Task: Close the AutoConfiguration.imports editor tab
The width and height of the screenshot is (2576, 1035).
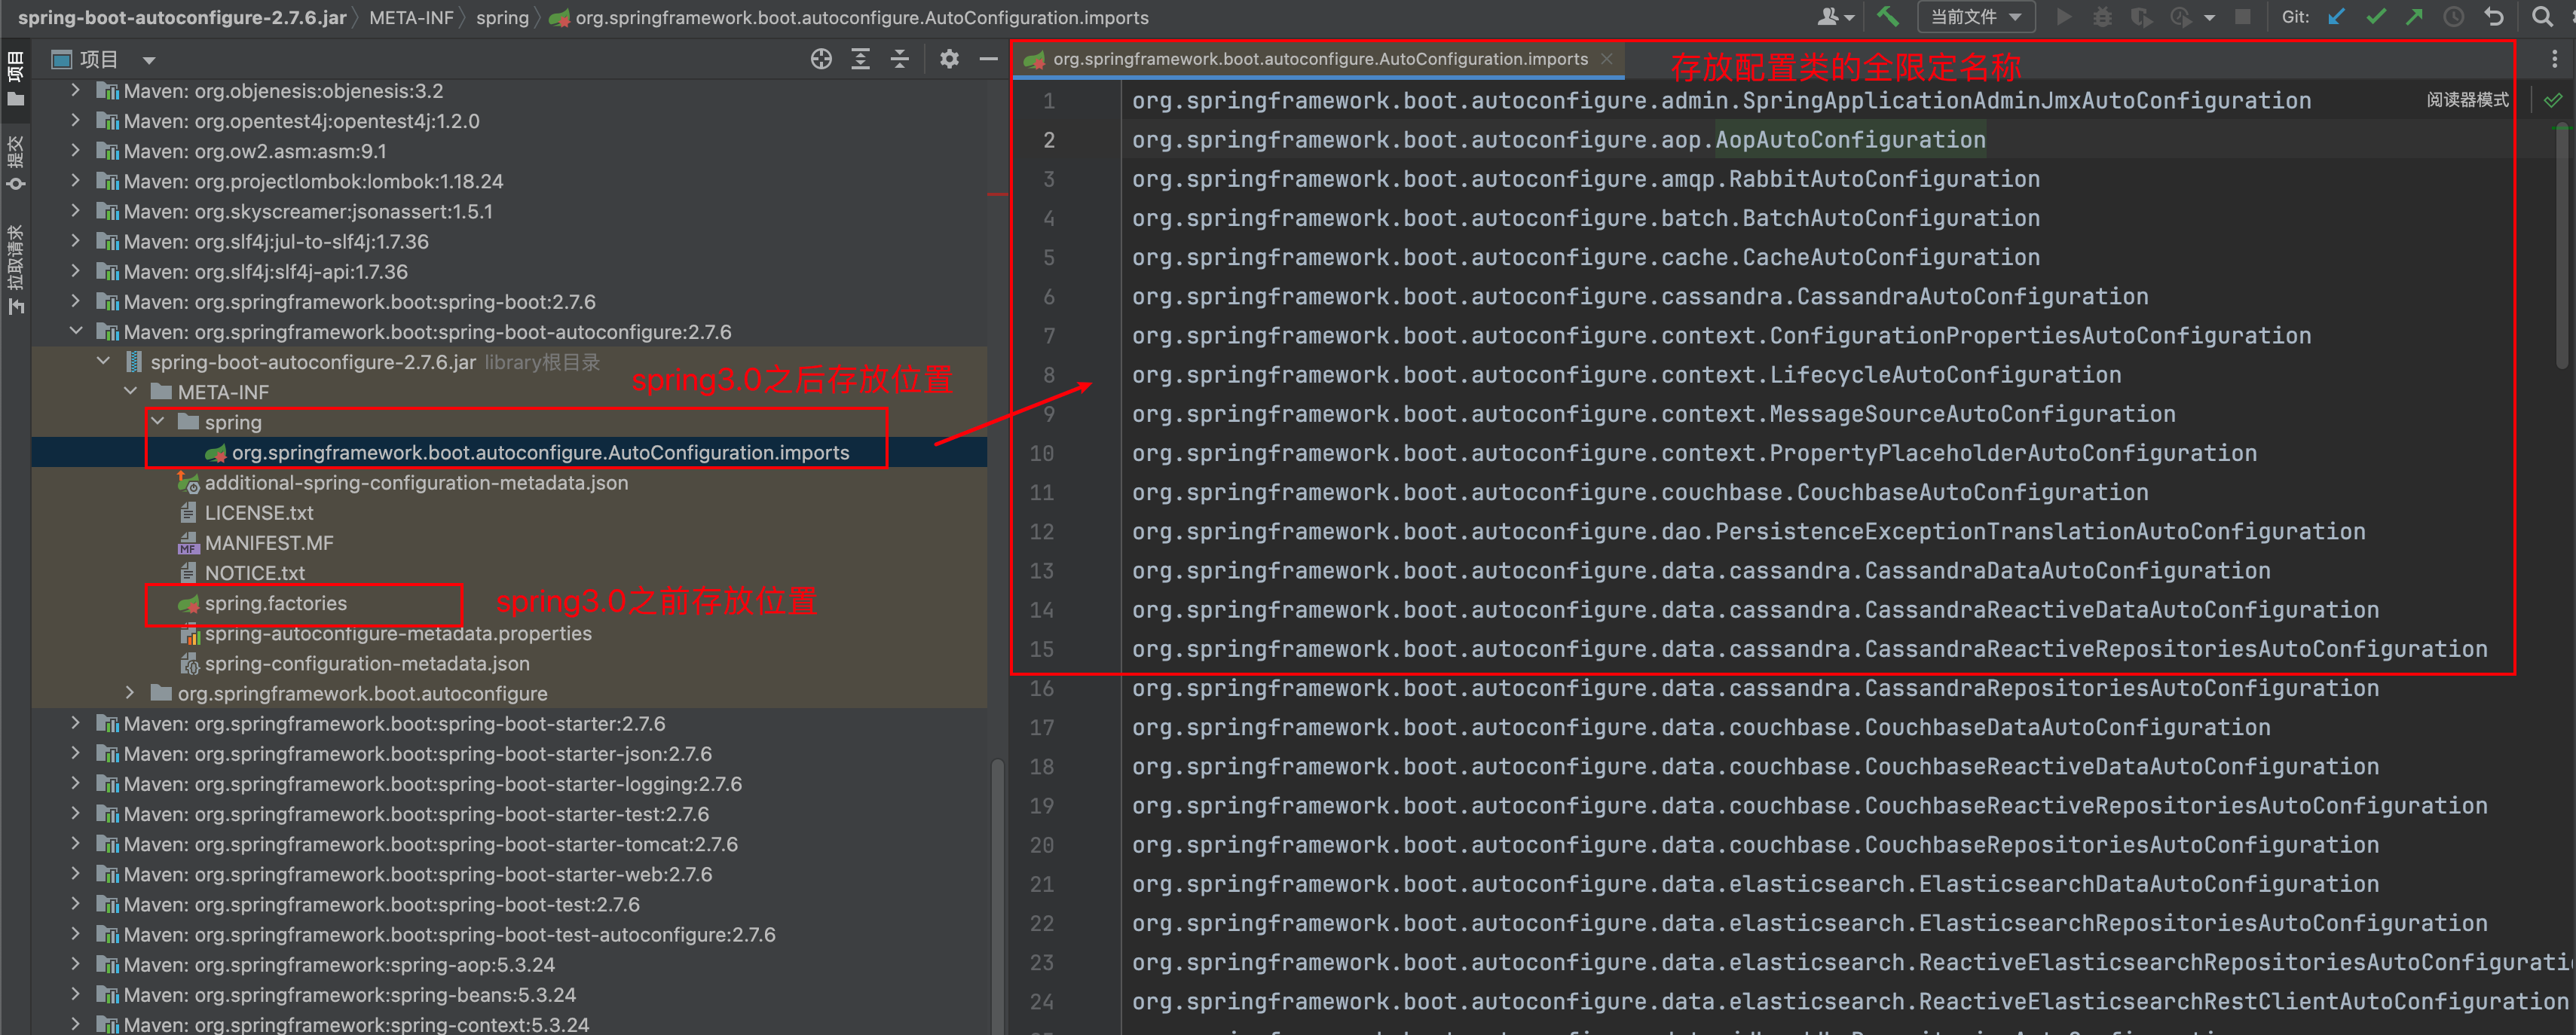Action: pos(1606,59)
